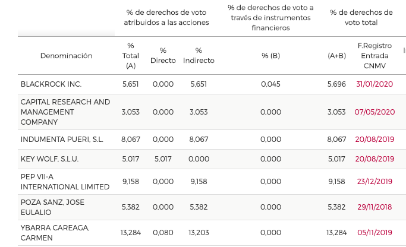Click the 31/01/2020 date for BlackRock Inc.
Viewport: 406px width, 247px height.
tap(375, 84)
